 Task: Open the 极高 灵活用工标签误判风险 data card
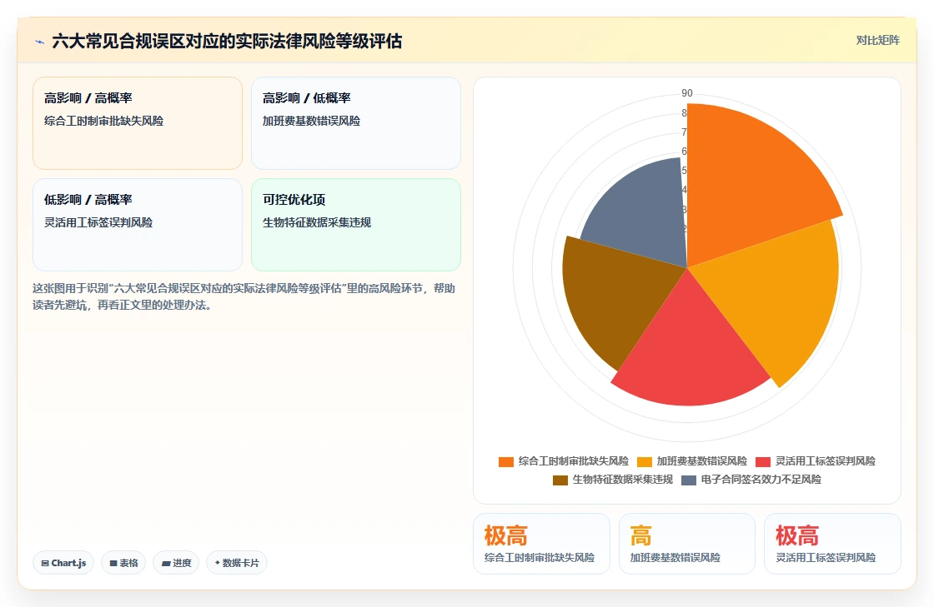point(832,544)
